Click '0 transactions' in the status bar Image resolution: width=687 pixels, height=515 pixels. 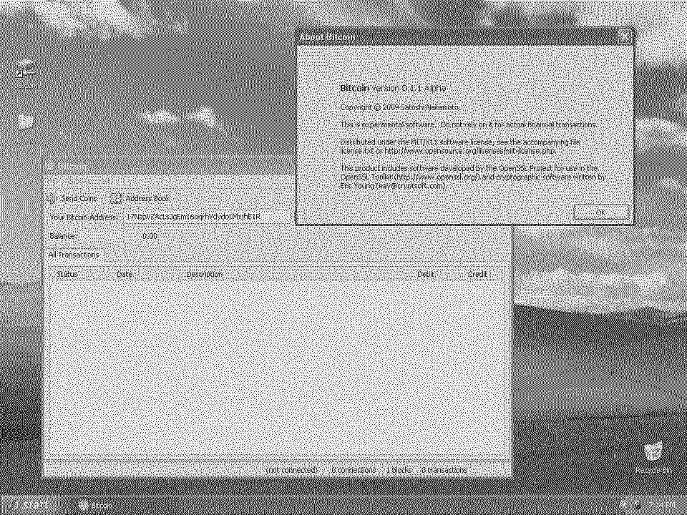444,469
